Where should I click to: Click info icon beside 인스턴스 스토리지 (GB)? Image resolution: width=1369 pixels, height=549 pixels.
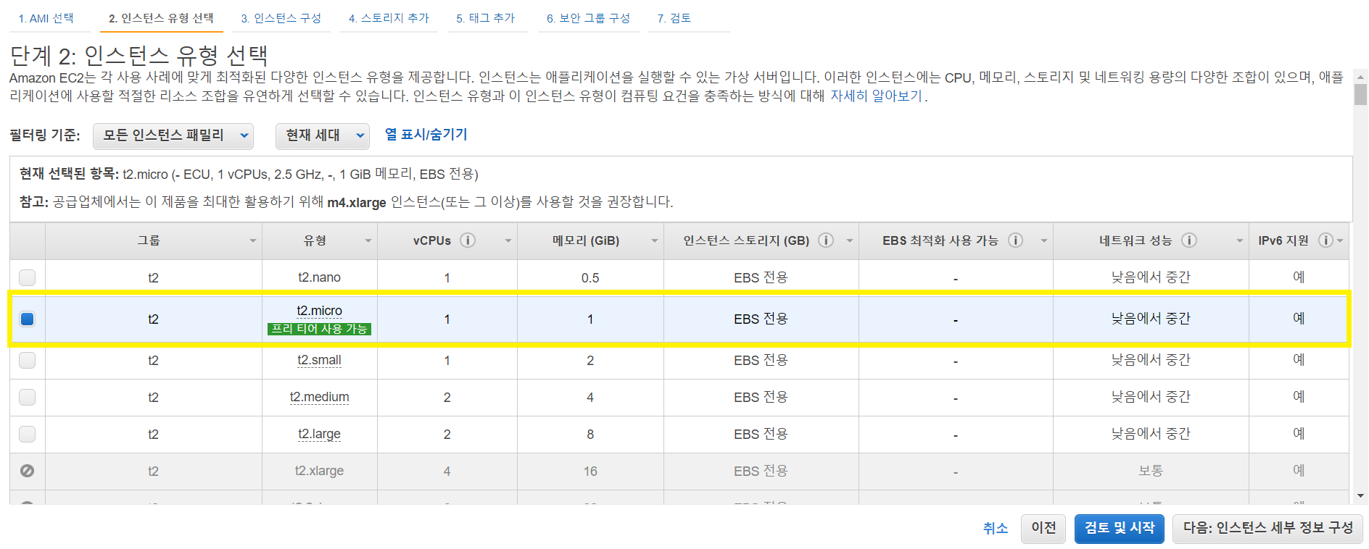(826, 240)
